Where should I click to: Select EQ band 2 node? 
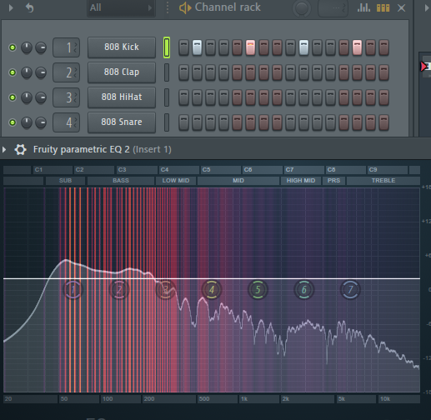coord(119,290)
